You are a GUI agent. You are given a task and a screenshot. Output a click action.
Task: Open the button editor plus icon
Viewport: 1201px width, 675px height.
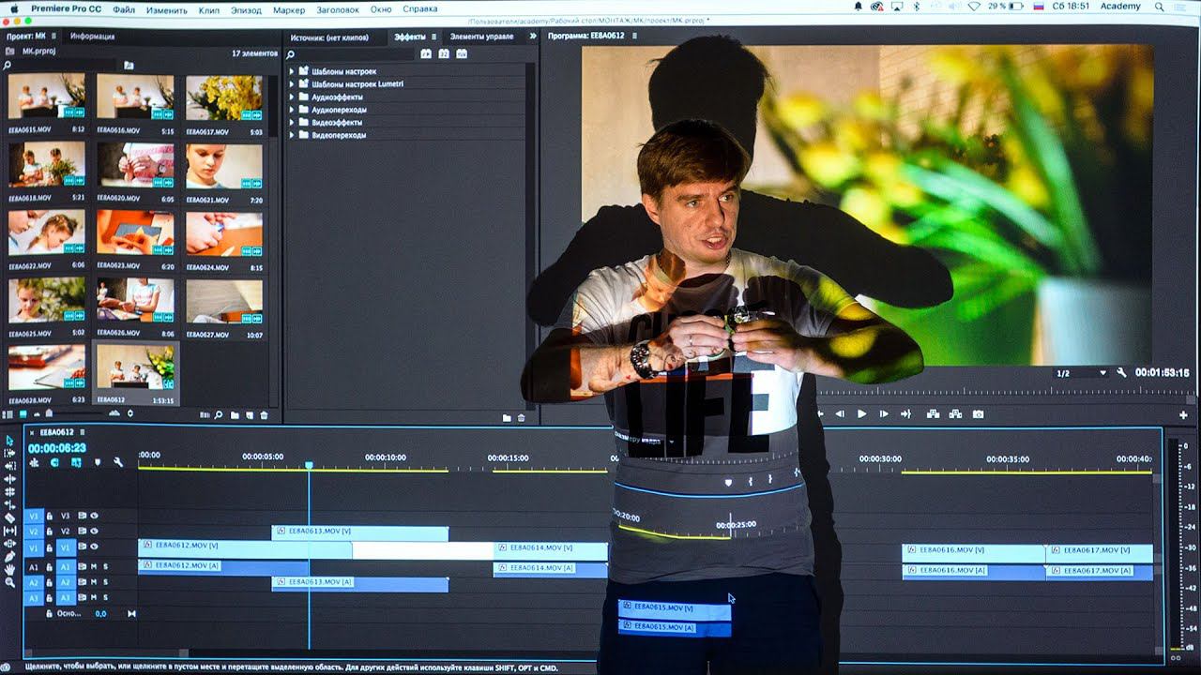[1183, 414]
